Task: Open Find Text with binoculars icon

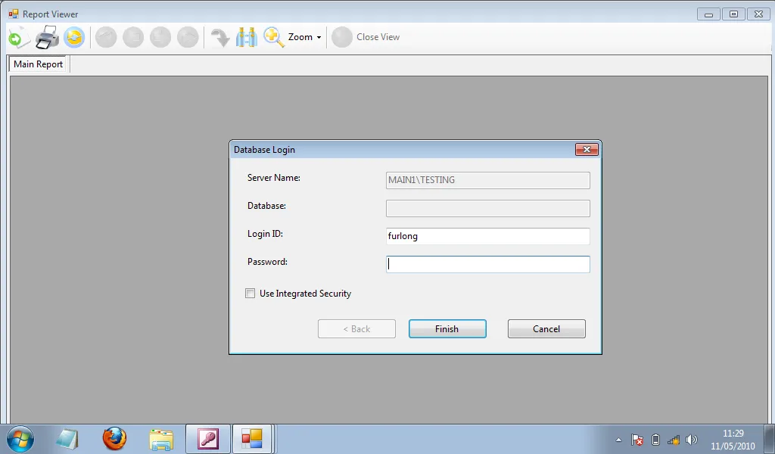Action: [246, 38]
